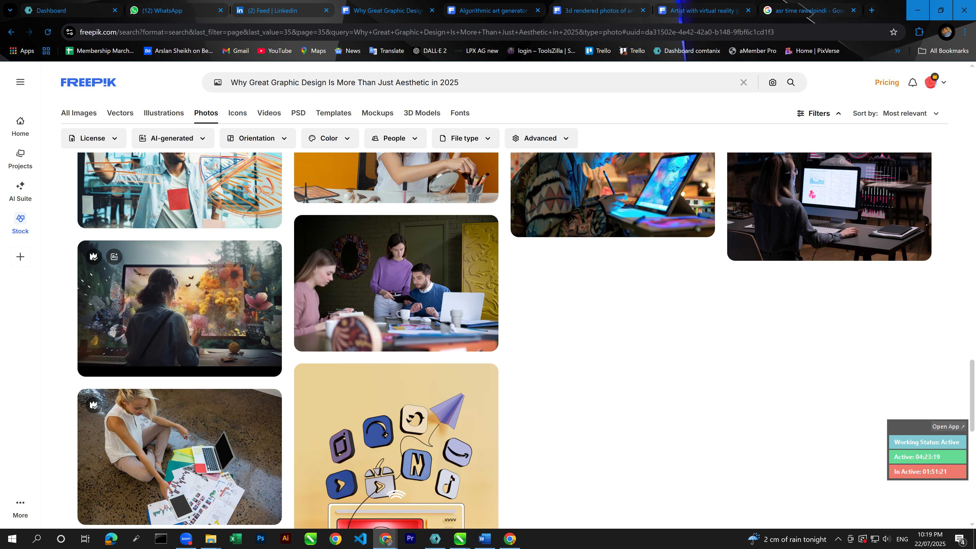Switch to Templates tab
The image size is (976, 549).
pyautogui.click(x=333, y=113)
